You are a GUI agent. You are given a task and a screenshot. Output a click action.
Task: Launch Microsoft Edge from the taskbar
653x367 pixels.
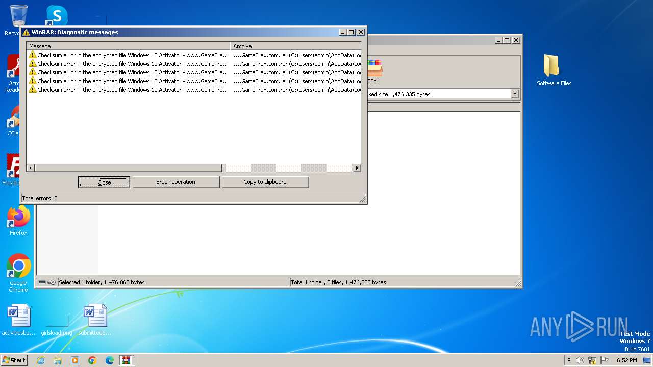(x=110, y=360)
